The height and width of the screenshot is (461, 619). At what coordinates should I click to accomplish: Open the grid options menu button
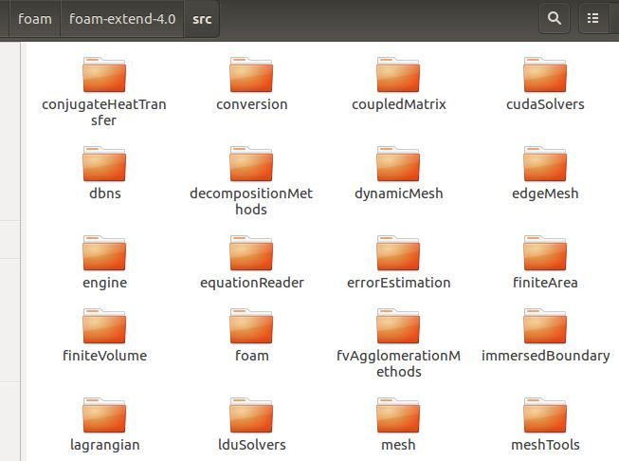coord(614,18)
